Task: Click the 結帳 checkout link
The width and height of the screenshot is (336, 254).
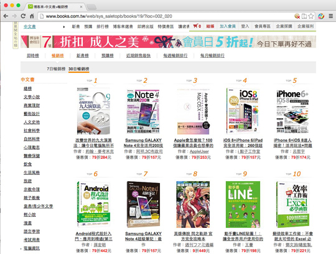Action: point(210,26)
